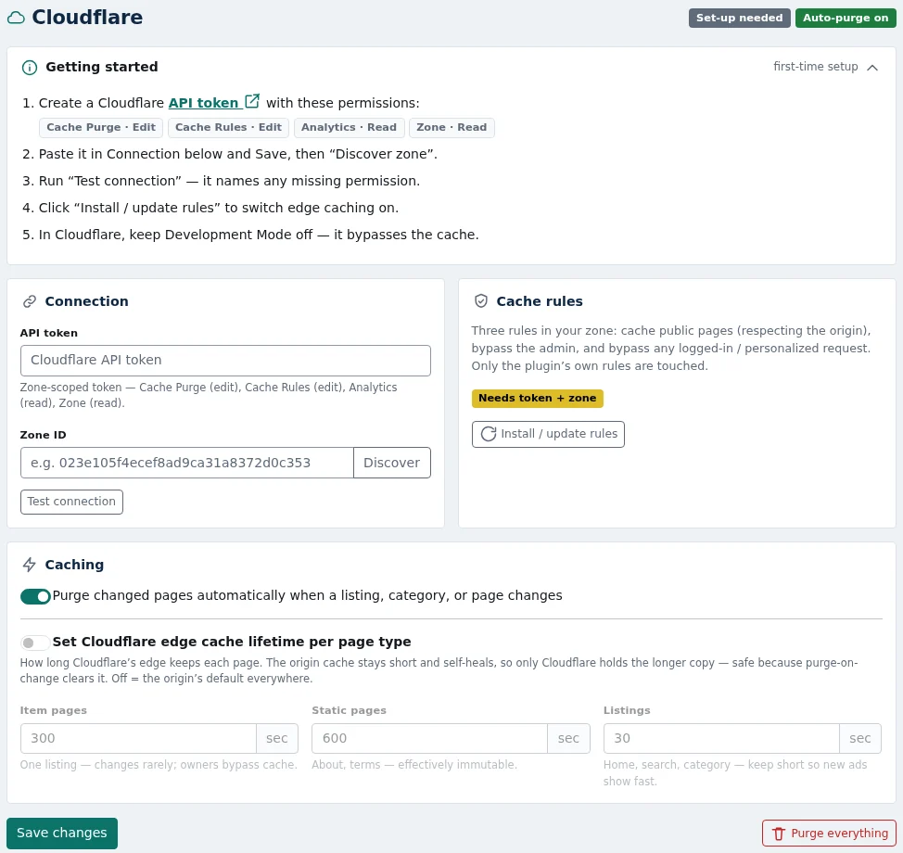Image resolution: width=903 pixels, height=853 pixels.
Task: Collapse the first-time setup chevron
Action: coord(872,68)
